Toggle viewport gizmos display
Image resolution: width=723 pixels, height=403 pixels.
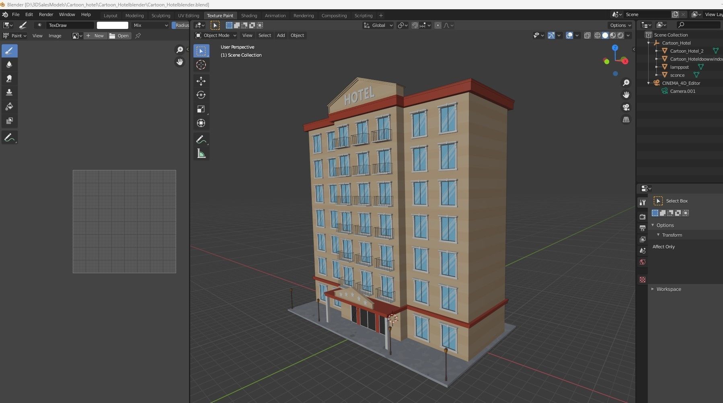click(x=551, y=35)
